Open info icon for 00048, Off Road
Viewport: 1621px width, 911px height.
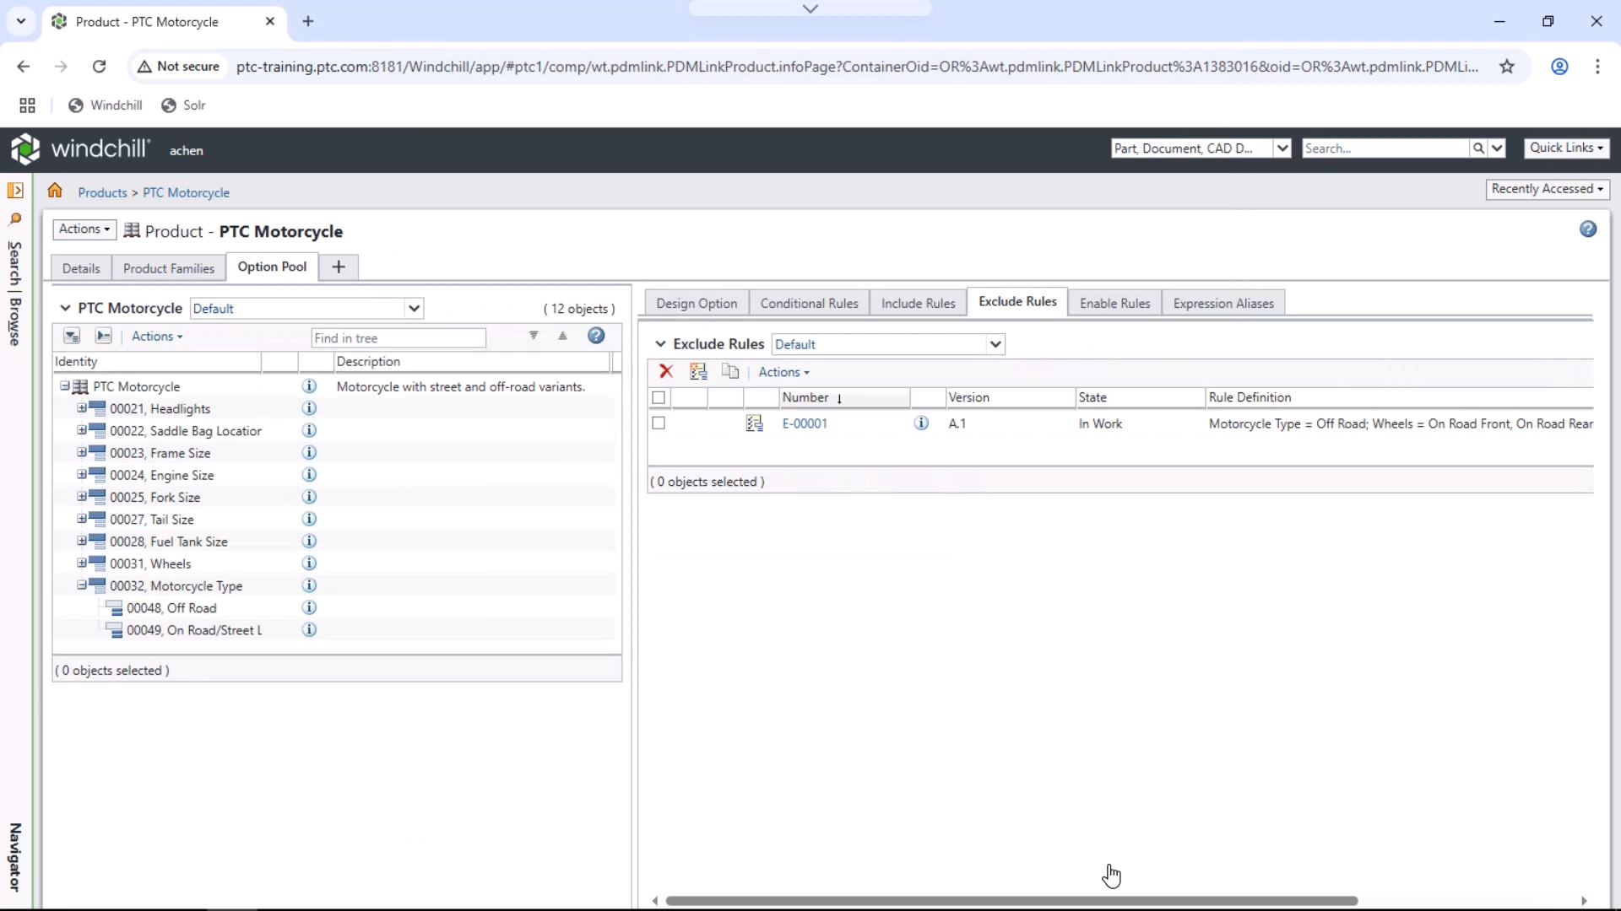tap(309, 607)
